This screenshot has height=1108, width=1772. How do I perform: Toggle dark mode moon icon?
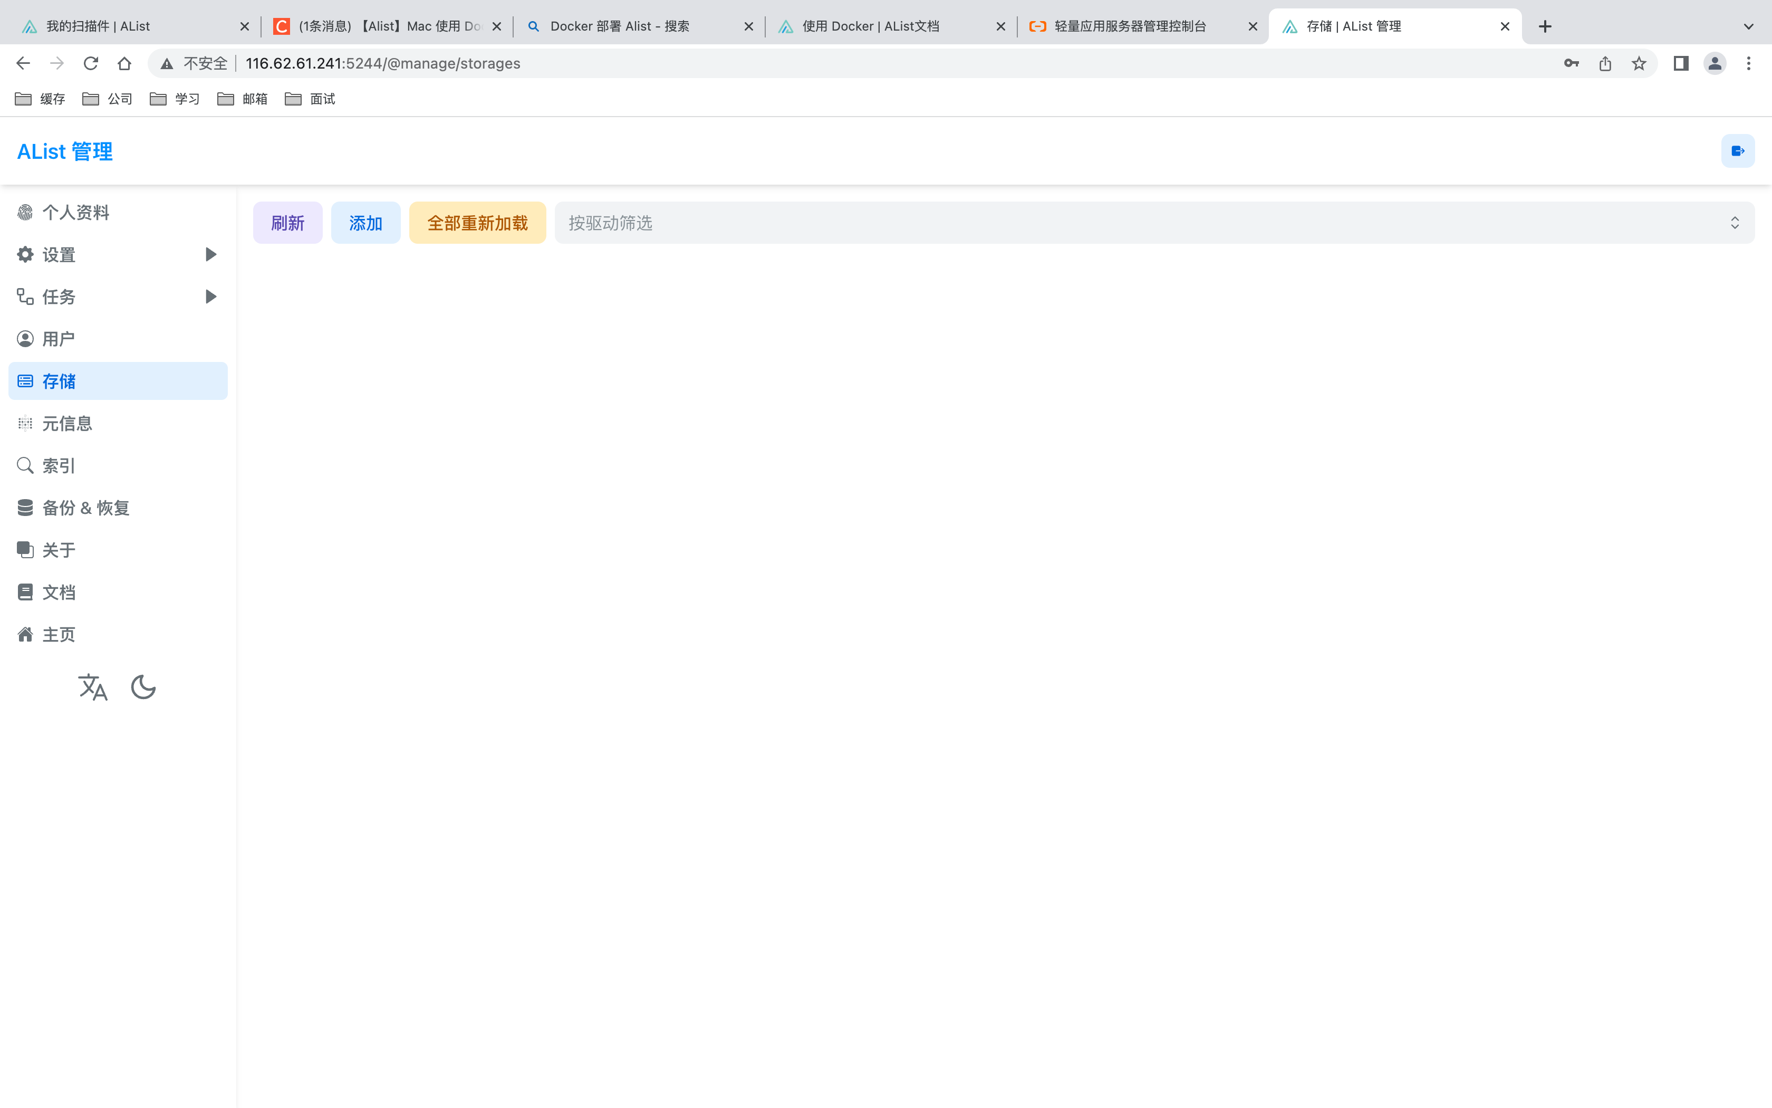click(x=143, y=687)
